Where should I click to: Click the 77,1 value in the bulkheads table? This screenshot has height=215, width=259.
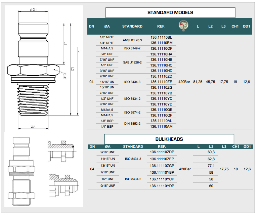point(211,166)
